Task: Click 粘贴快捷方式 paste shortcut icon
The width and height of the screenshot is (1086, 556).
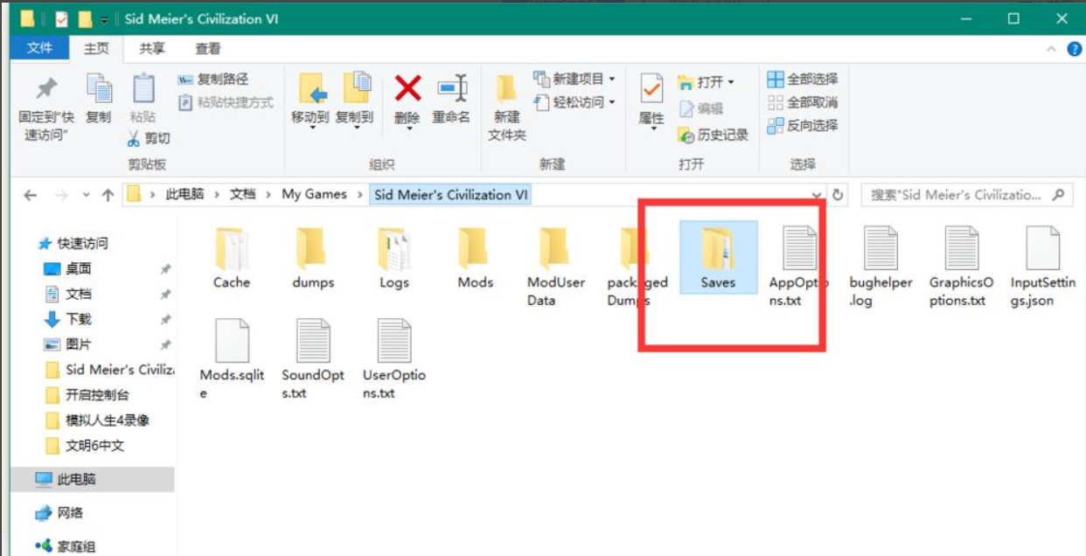Action: pyautogui.click(x=184, y=102)
